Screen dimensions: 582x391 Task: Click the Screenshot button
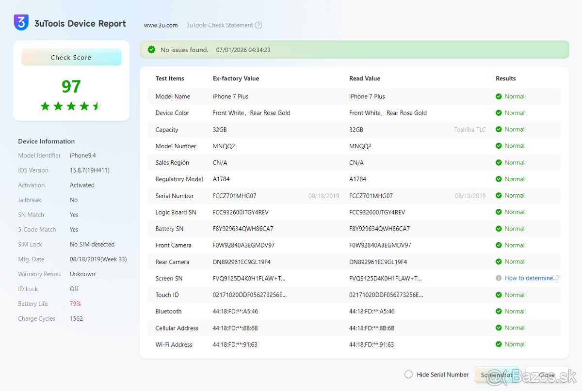(x=497, y=375)
